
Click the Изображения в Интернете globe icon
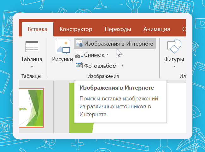(79, 43)
